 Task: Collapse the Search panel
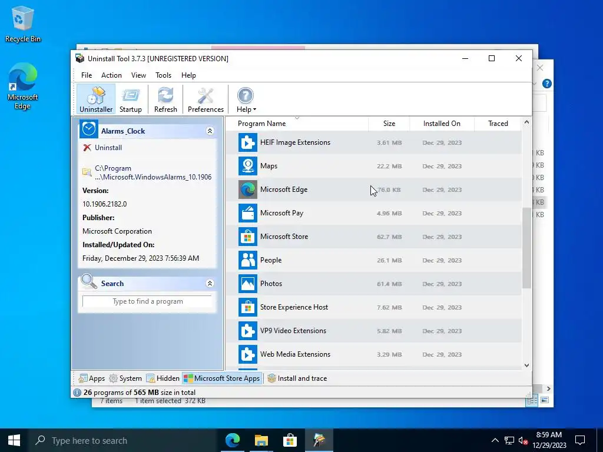(x=210, y=283)
